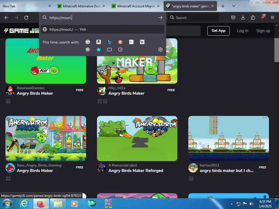This screenshot has width=279, height=209.
Task: Show hidden tray icons arrow
Action: tap(232, 204)
